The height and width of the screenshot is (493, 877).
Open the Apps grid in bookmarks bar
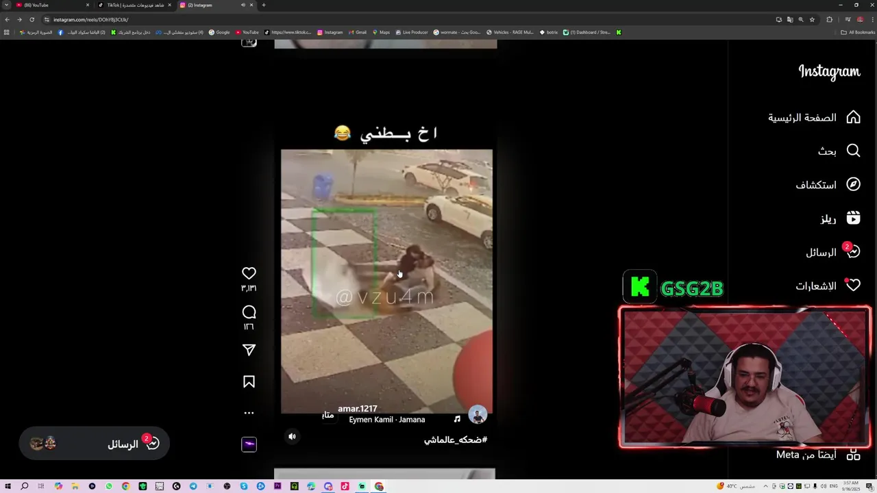click(7, 32)
